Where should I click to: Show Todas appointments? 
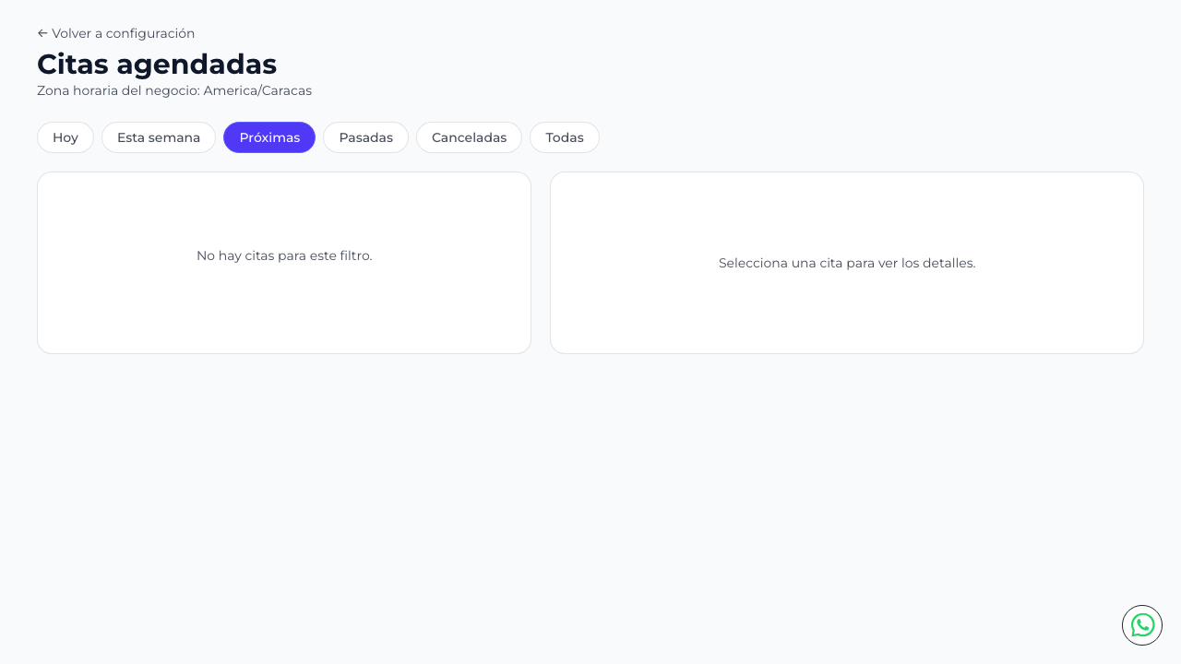pyautogui.click(x=565, y=137)
